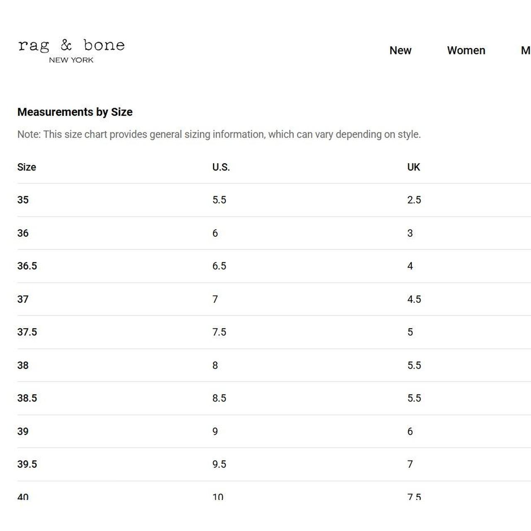Viewport: 531px width, 531px height.
Task: Select the size 40 row at bottom
Action: click(x=23, y=496)
